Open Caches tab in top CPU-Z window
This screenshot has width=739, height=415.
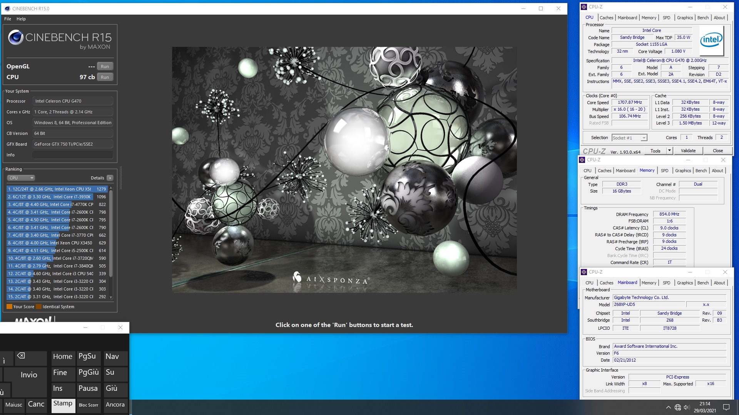point(606,18)
